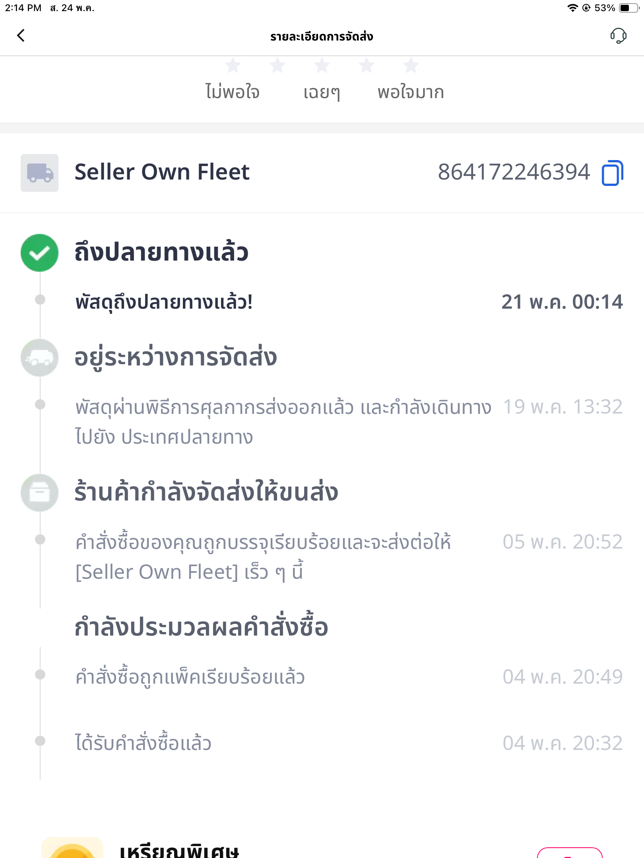Tap tracking number 864172246394

(514, 172)
